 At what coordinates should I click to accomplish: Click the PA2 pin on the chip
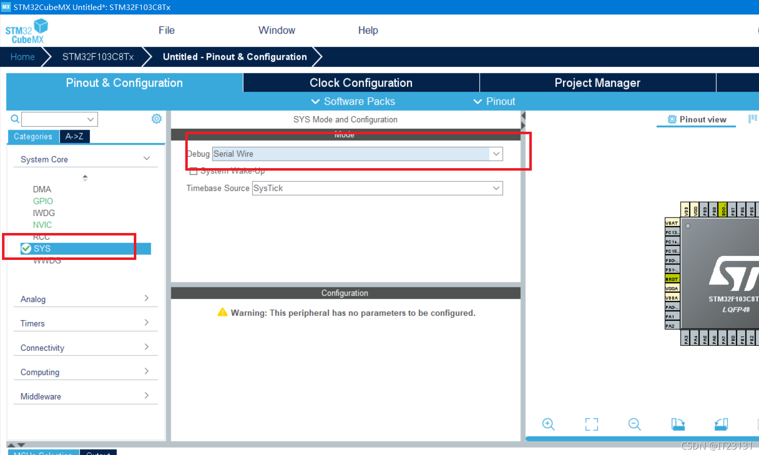click(672, 326)
